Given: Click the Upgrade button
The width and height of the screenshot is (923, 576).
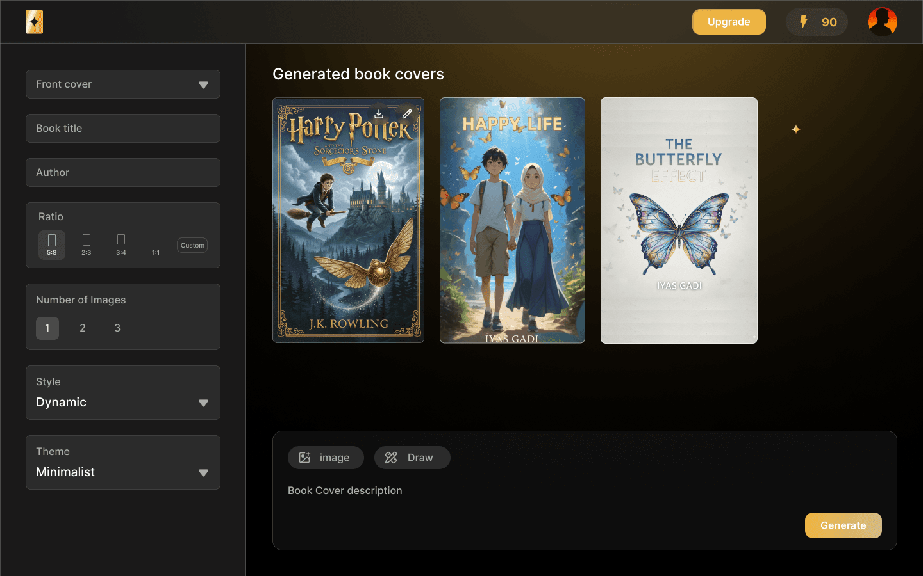Looking at the screenshot, I should pos(729,22).
